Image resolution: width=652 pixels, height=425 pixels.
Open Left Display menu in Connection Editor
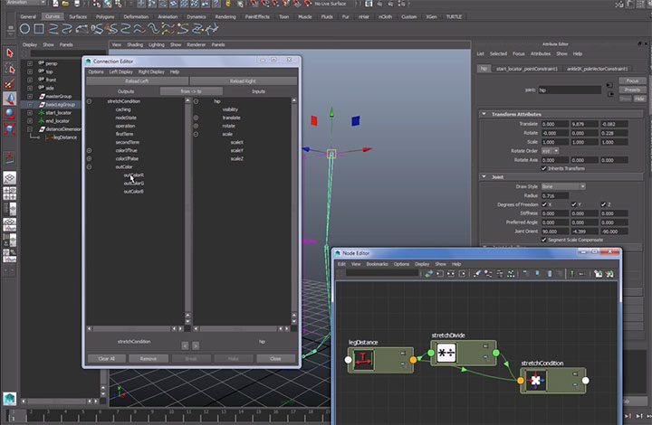[121, 71]
